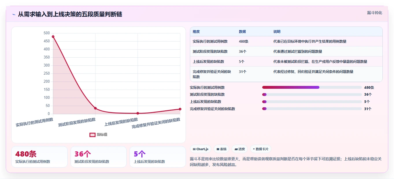Click 上线后发现的缺陷数 in the table's first column
This screenshot has width=394, height=179.
pos(208,62)
